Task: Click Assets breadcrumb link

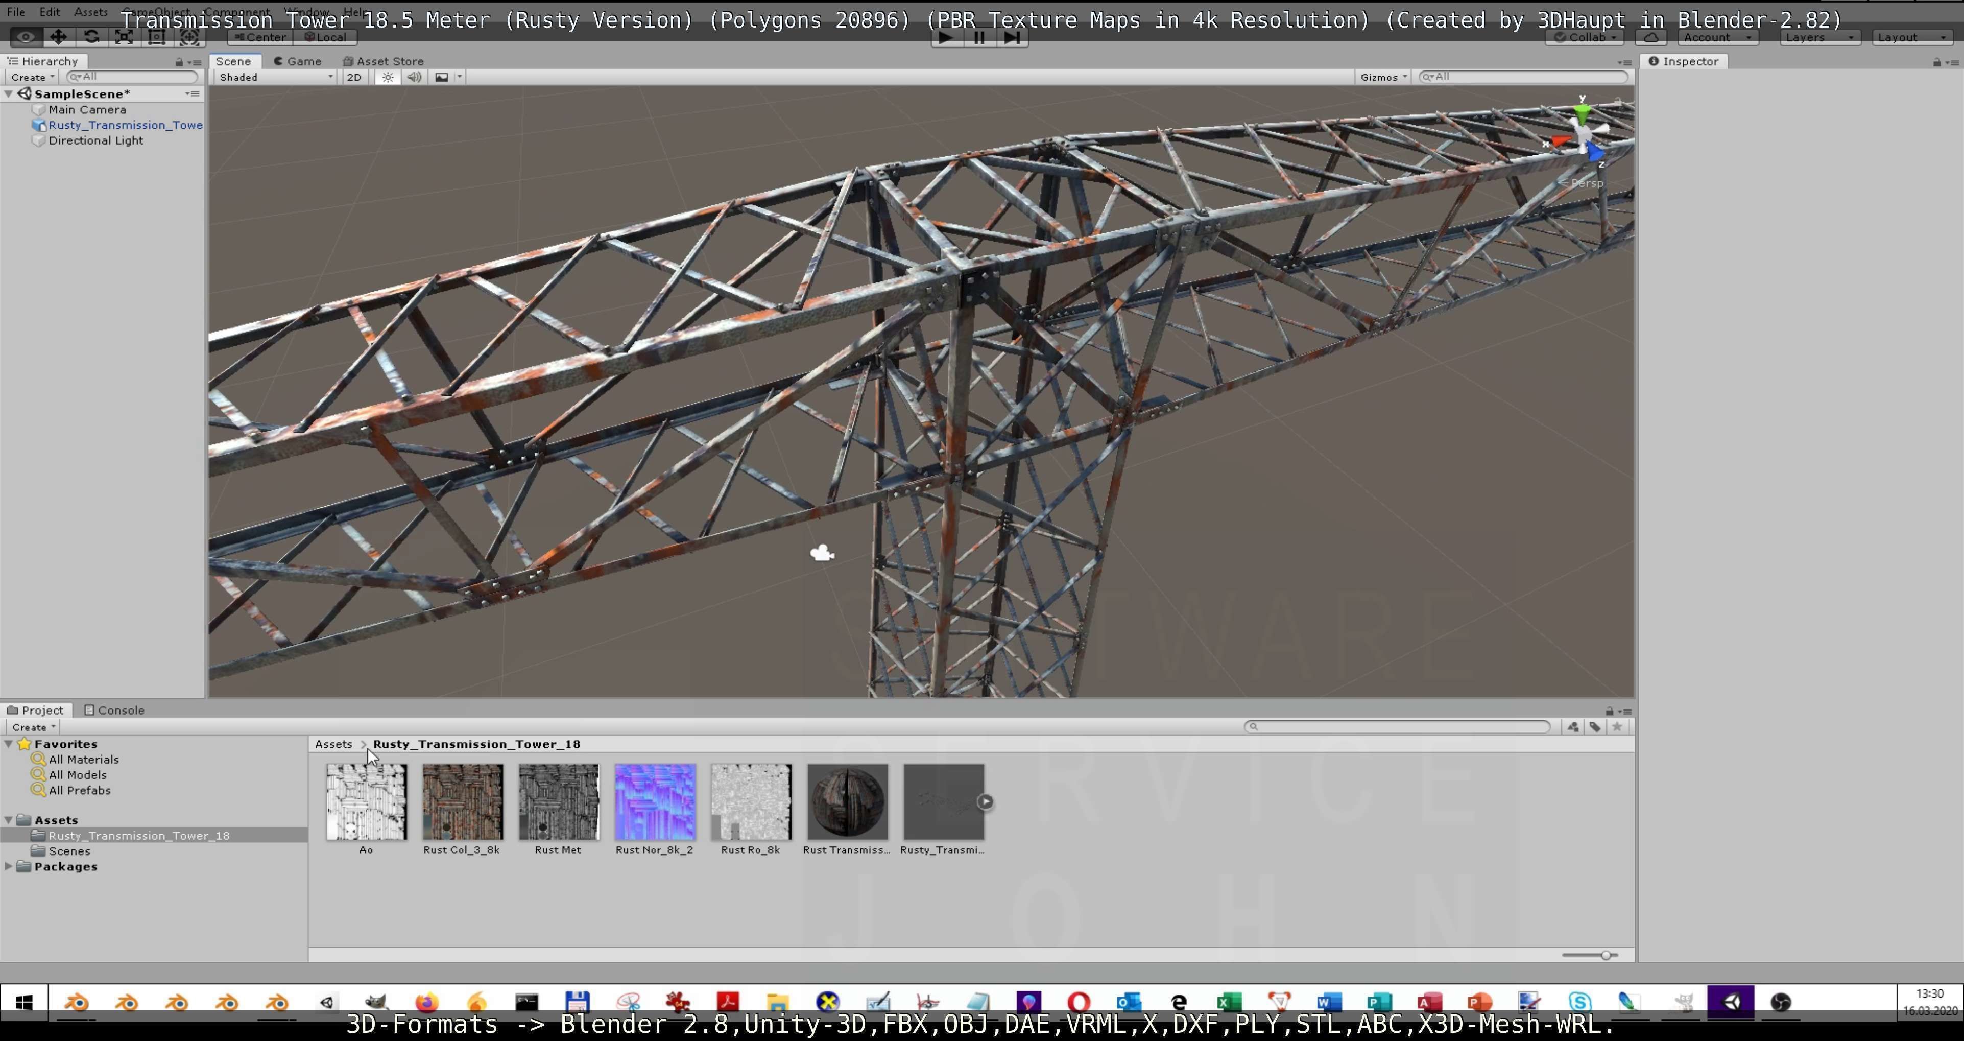Action: pyautogui.click(x=333, y=744)
